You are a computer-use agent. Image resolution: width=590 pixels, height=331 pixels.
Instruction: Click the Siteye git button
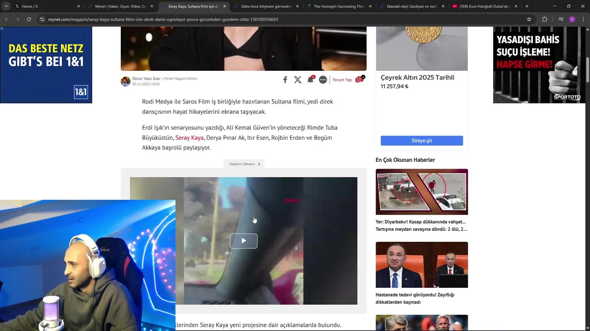422,141
